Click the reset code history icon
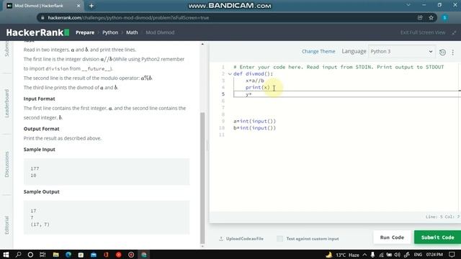The width and height of the screenshot is (461, 259). click(442, 53)
